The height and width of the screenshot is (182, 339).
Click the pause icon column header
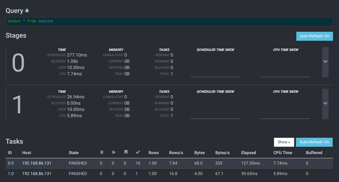click(102, 152)
